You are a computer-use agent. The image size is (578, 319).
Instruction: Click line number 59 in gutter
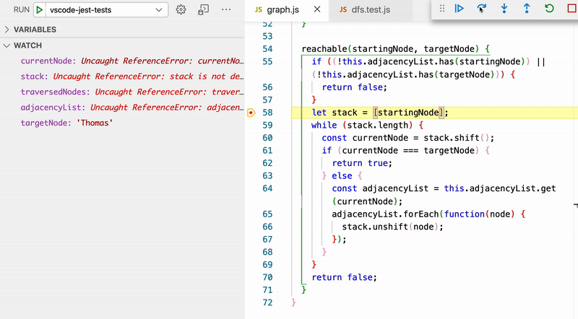(x=267, y=126)
